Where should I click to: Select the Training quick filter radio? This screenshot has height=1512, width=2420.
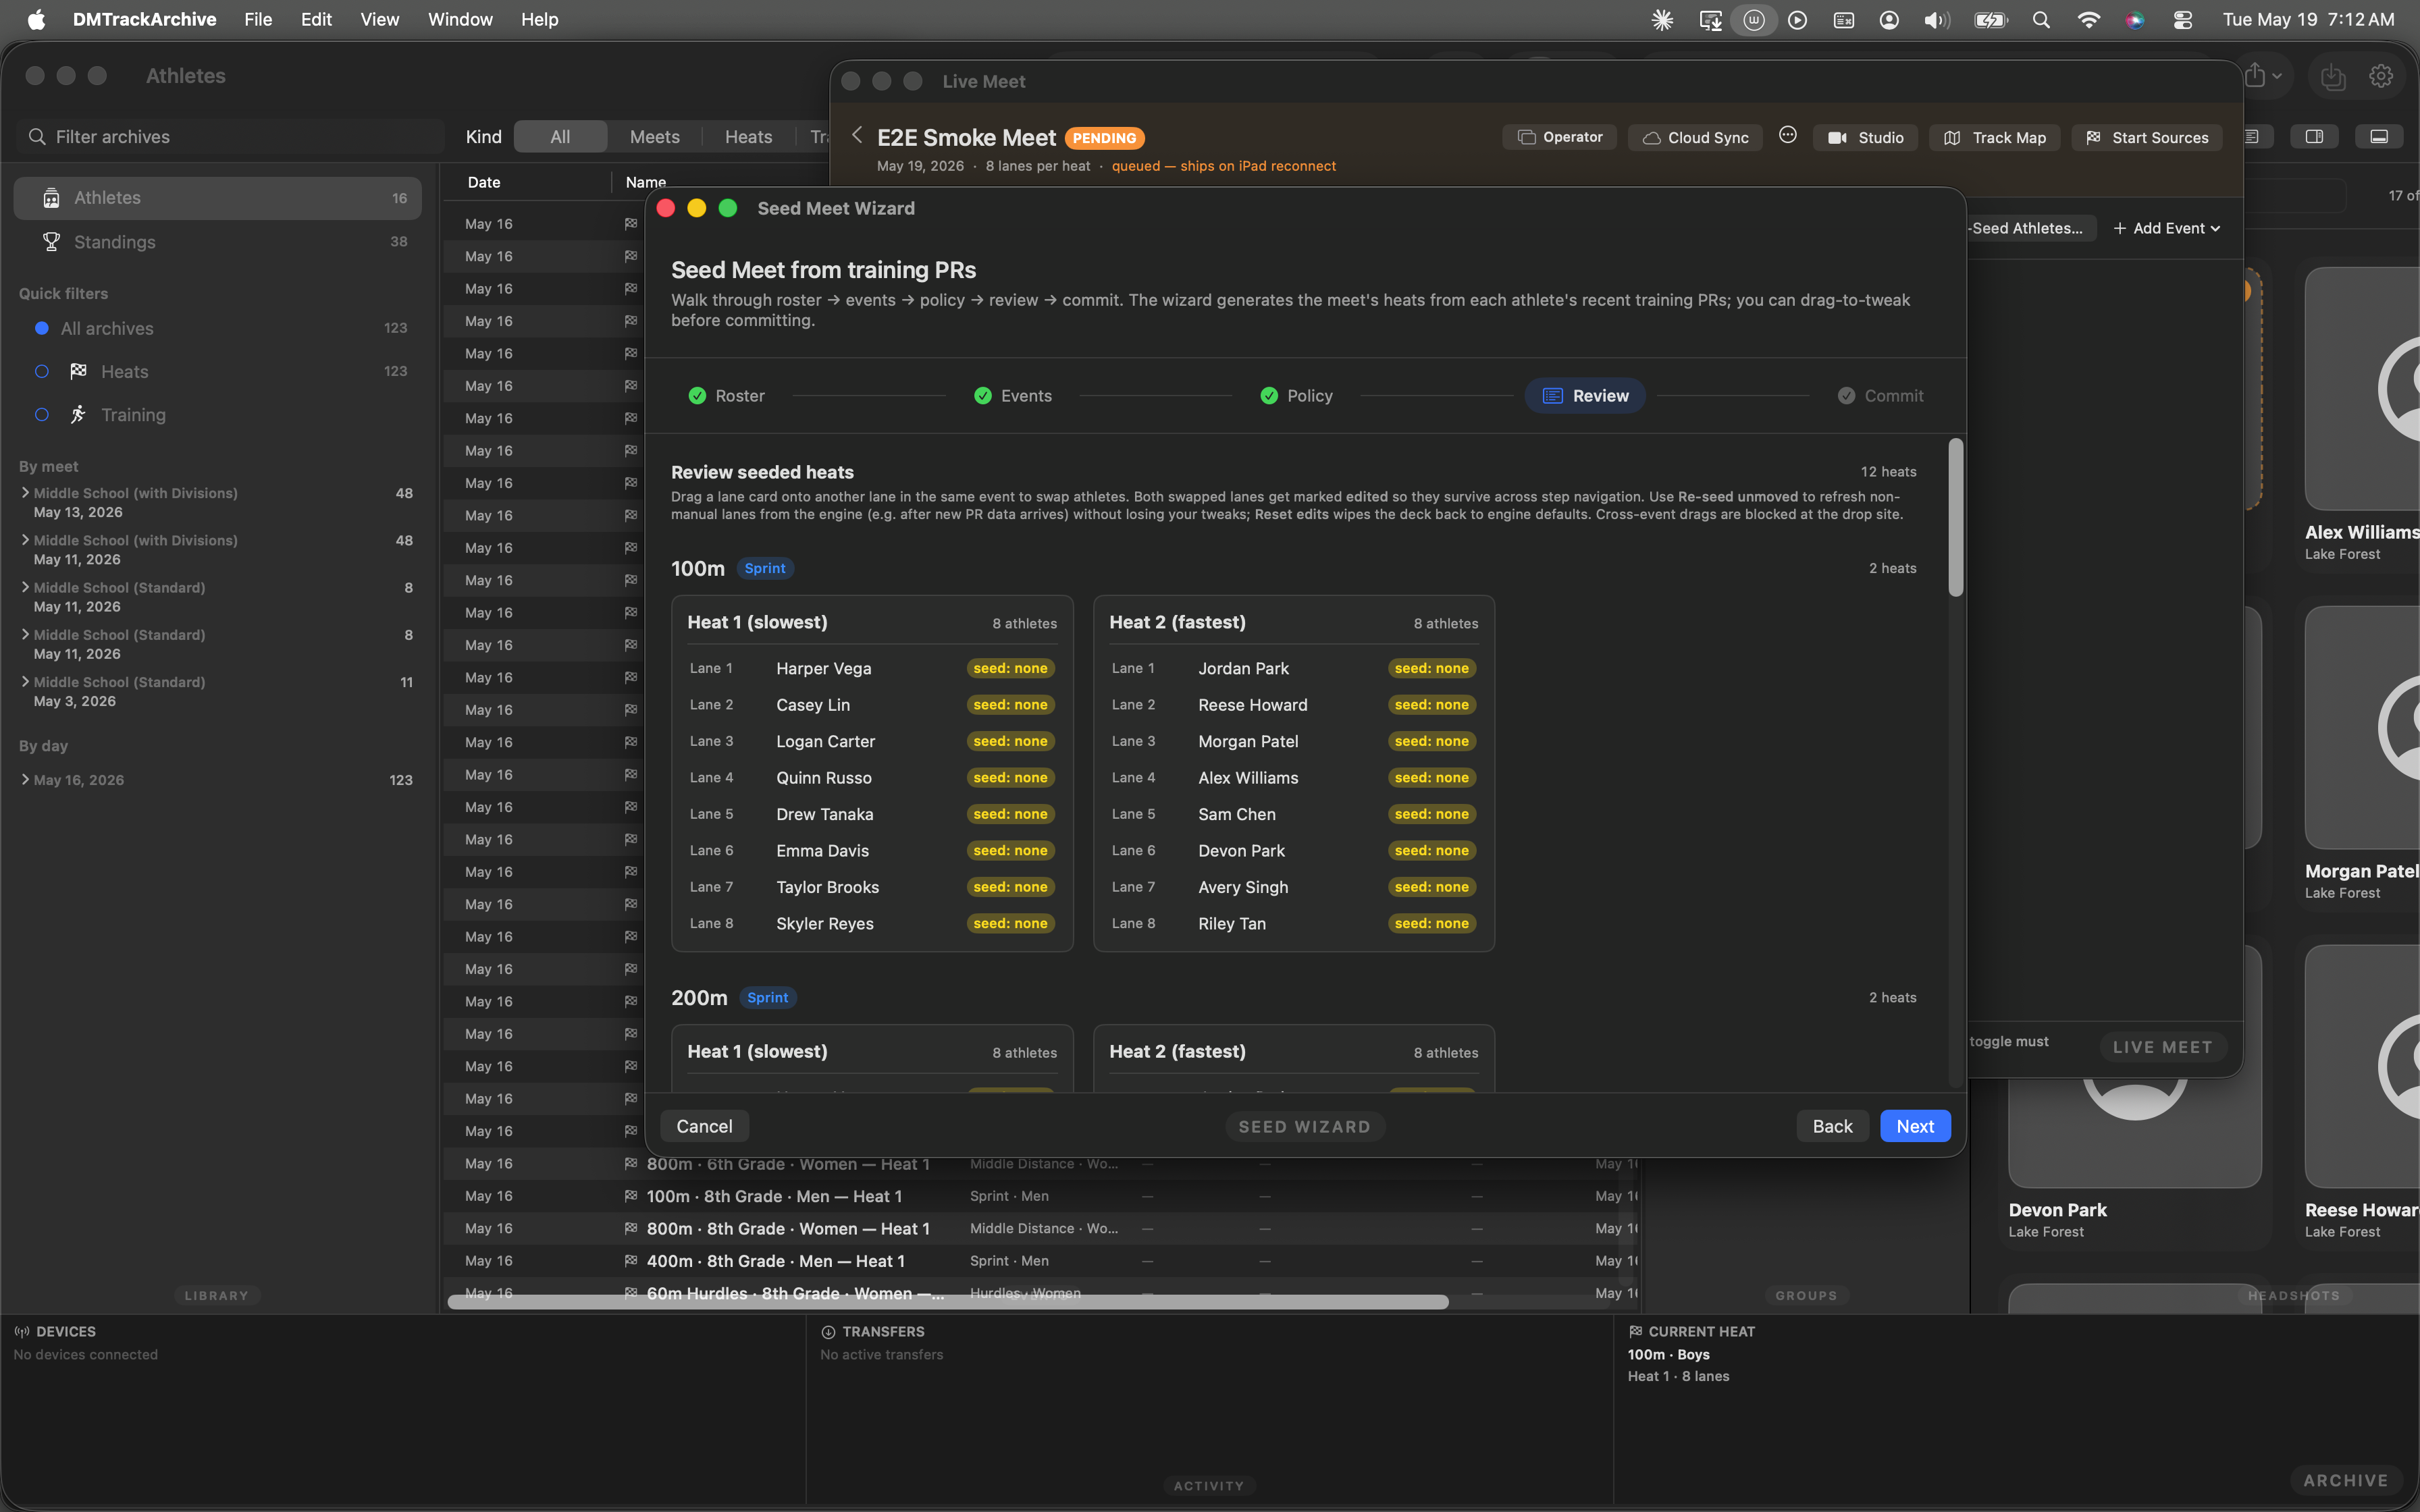(42, 415)
